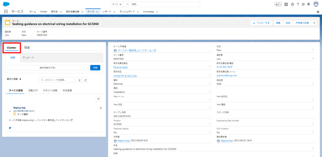Viewport: 322px width, 157px height.
Task: Click the collapse feed icon beside feed search
Action: (x=79, y=80)
